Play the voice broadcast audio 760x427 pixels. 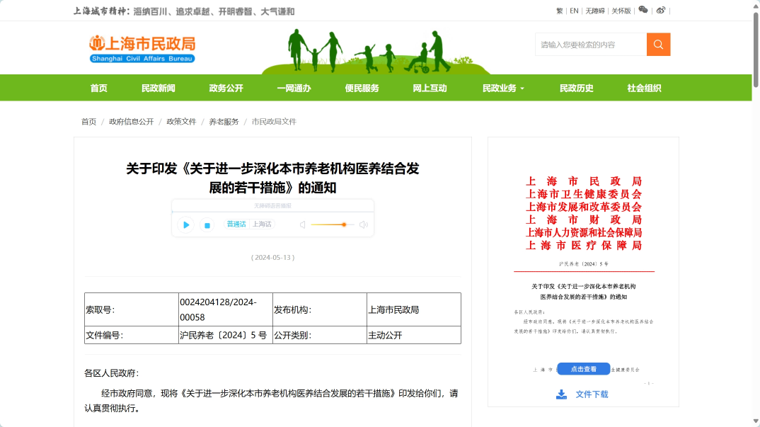(x=186, y=225)
